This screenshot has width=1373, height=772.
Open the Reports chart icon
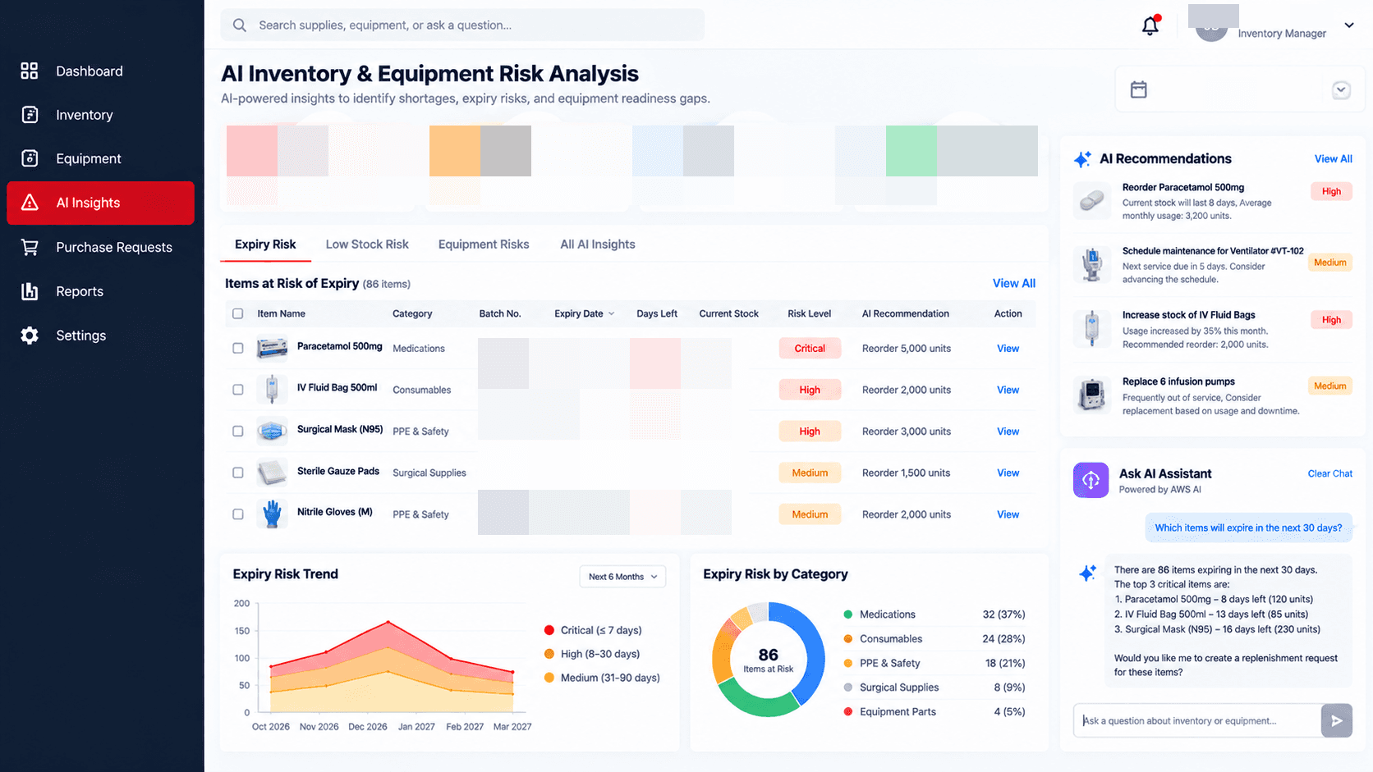click(30, 291)
